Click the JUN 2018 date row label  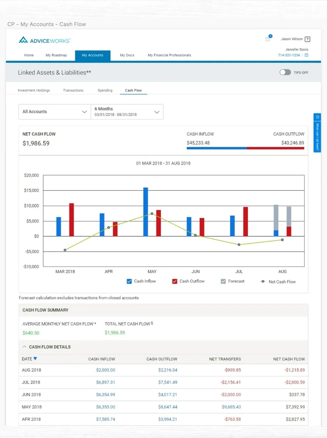click(x=31, y=395)
